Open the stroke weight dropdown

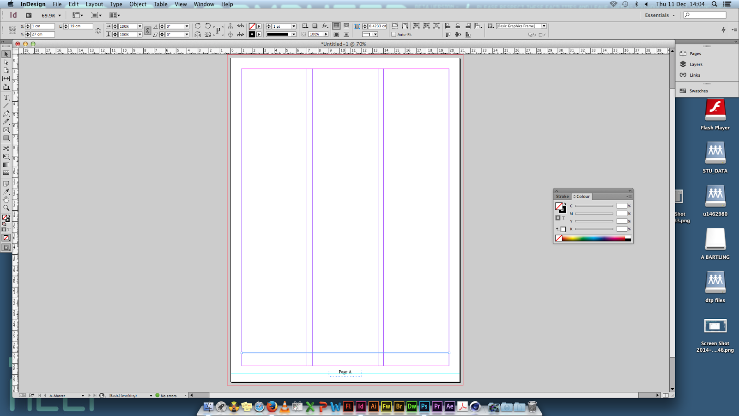point(294,26)
